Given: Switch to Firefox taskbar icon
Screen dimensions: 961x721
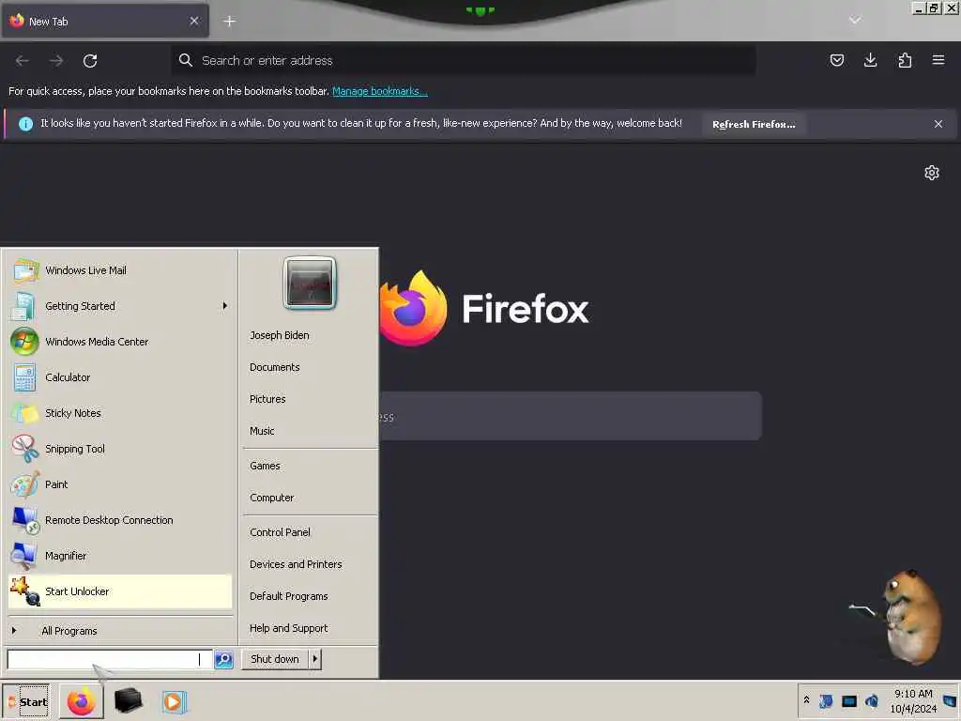Looking at the screenshot, I should tap(81, 702).
